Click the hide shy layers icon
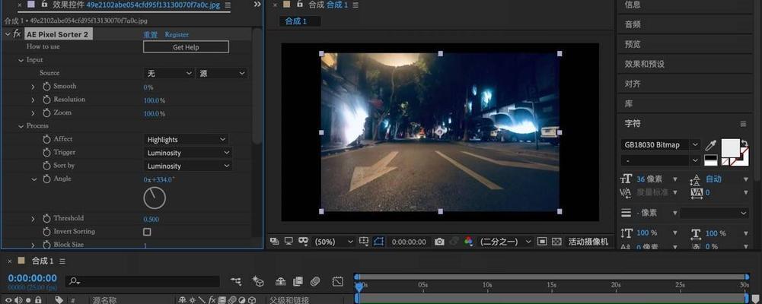762x304 pixels. point(280,281)
